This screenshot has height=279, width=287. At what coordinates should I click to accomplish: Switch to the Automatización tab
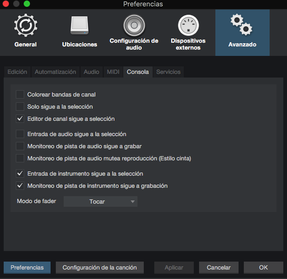point(55,72)
